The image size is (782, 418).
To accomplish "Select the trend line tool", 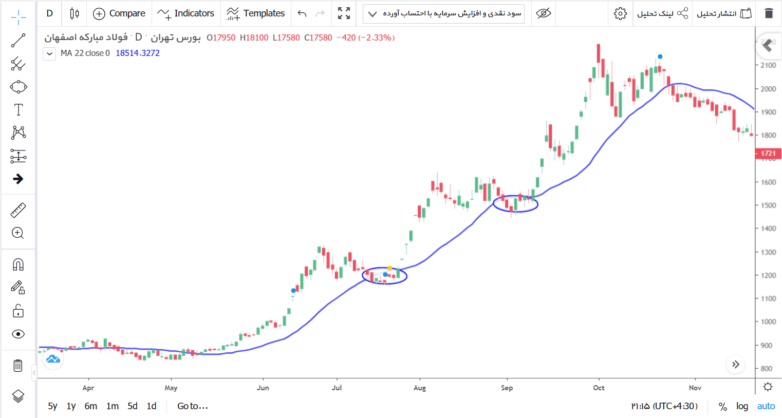I will (x=18, y=41).
